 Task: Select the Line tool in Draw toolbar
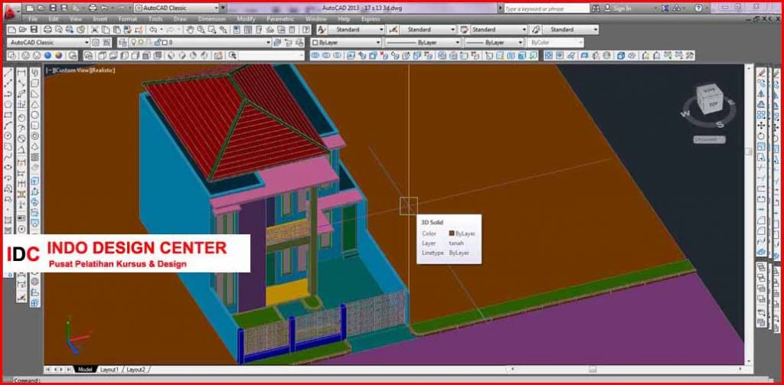tap(8, 73)
